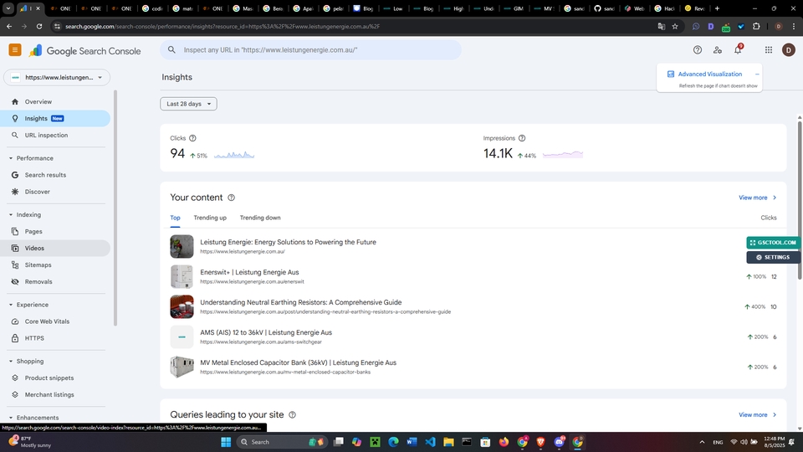Click View more for Your content
This screenshot has width=803, height=452.
click(x=757, y=198)
